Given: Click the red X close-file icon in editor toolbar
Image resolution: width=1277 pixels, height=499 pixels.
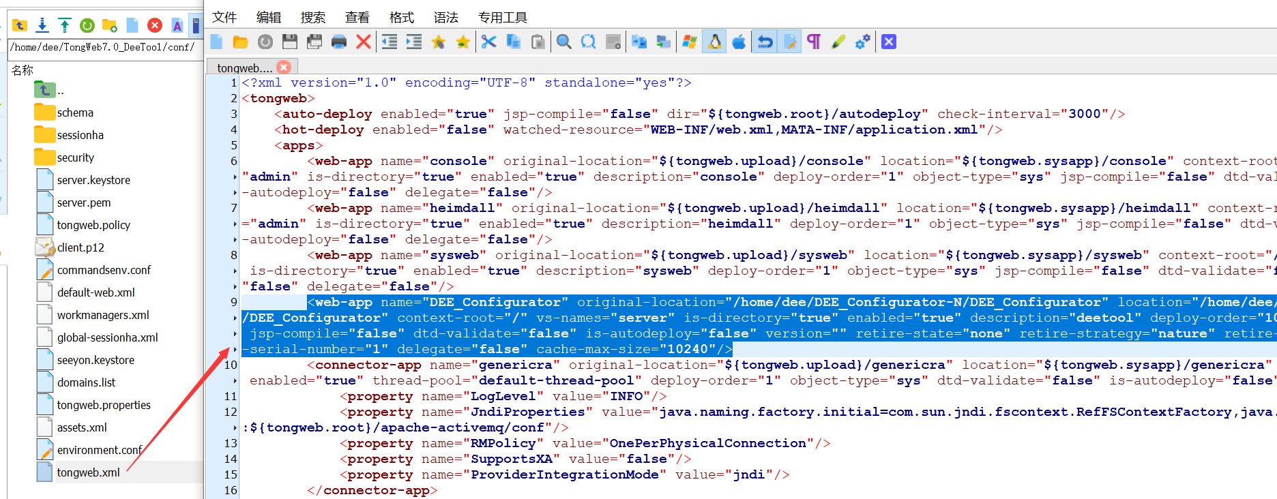Looking at the screenshot, I should [x=364, y=42].
